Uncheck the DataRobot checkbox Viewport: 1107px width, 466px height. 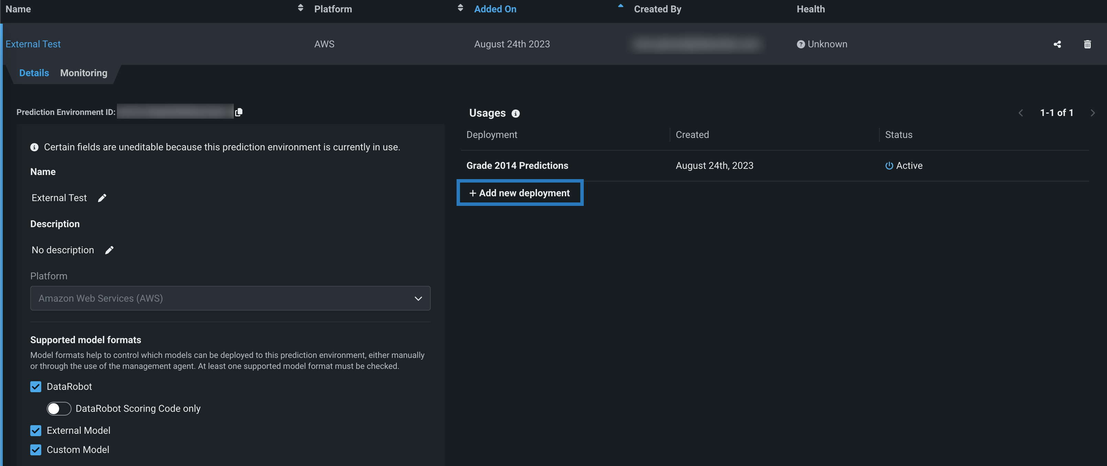[36, 387]
